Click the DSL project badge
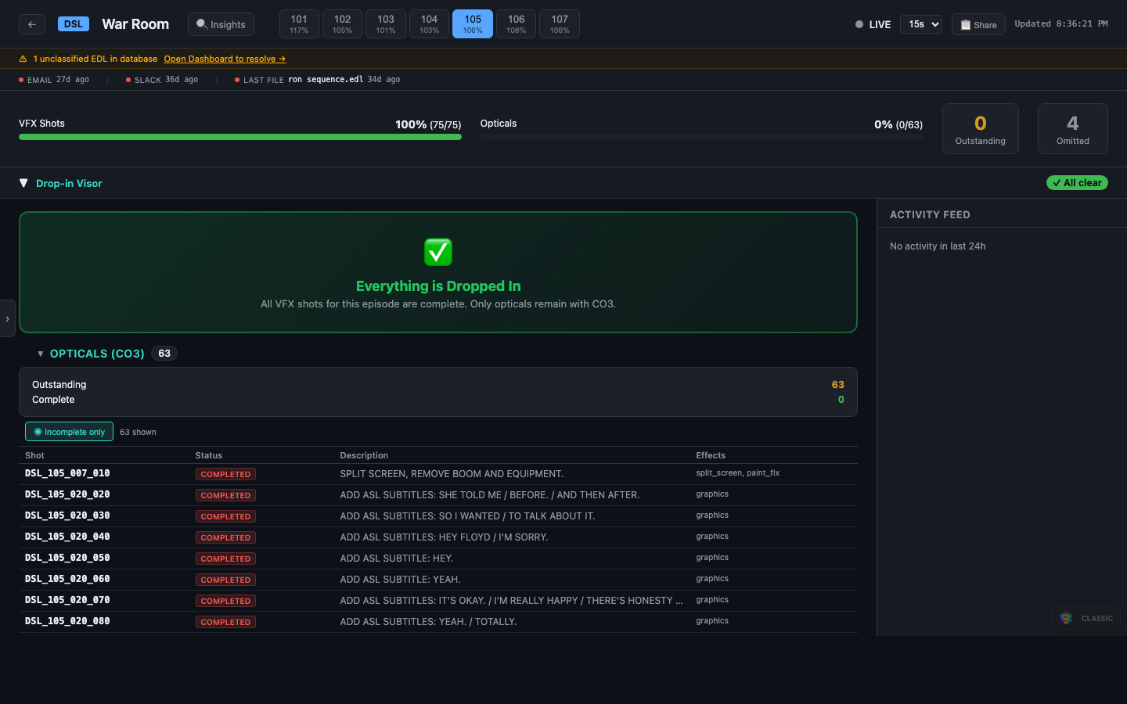Screen dimensions: 1127x704 point(74,24)
